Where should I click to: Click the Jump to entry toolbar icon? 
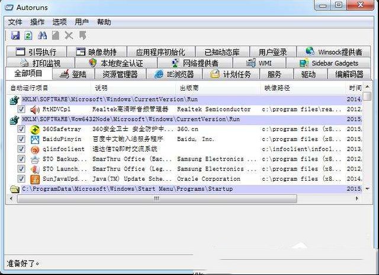[x=83, y=36]
